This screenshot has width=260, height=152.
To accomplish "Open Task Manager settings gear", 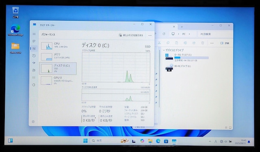I will click(33, 122).
